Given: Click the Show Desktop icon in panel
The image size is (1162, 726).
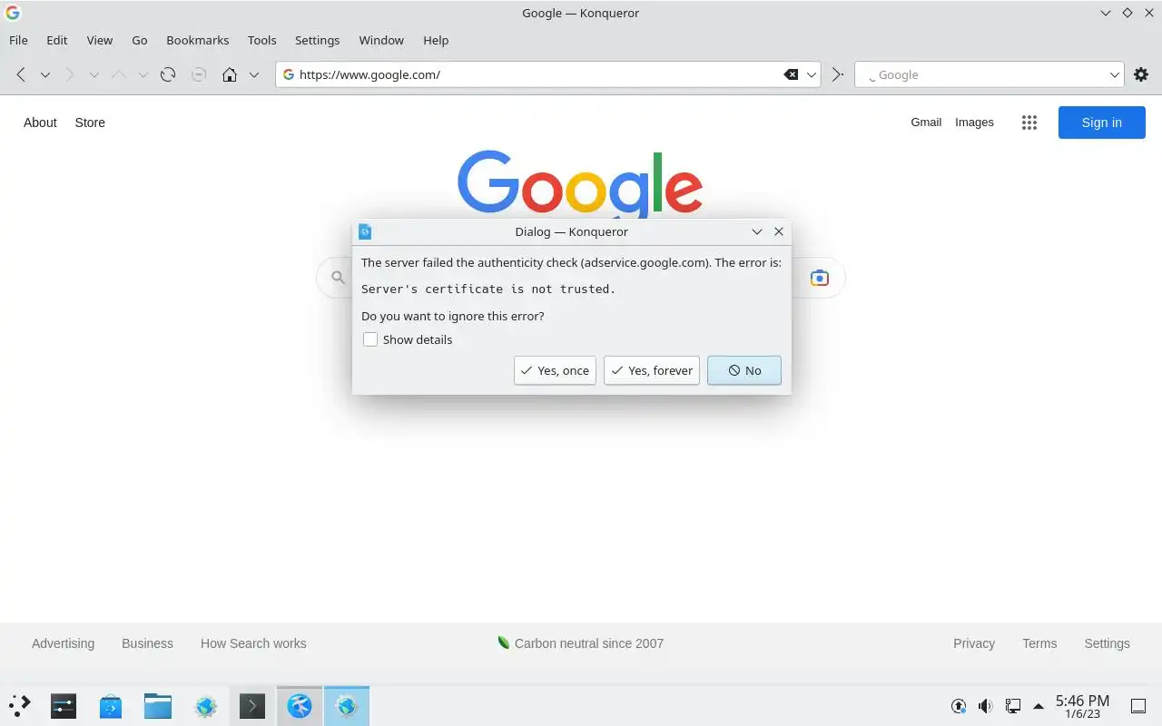Looking at the screenshot, I should pos(1137,706).
